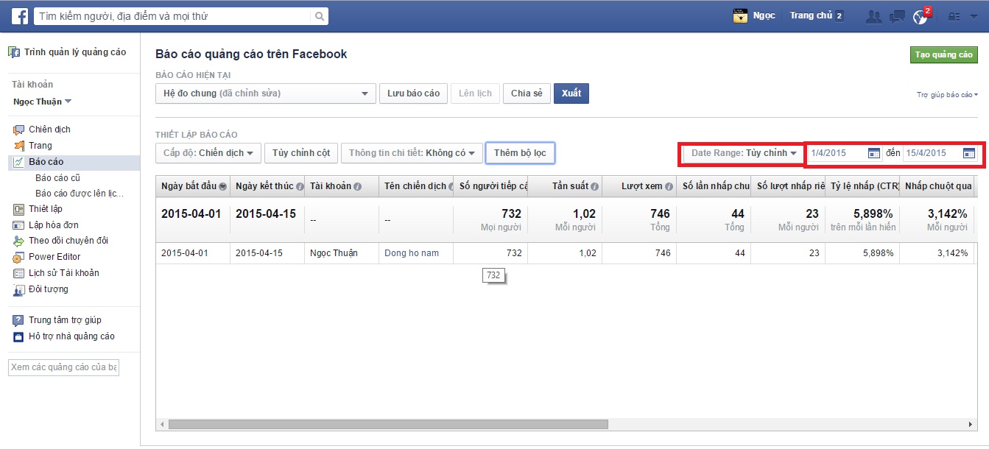The width and height of the screenshot is (989, 449).
Task: Open Thiết lập in sidebar
Action: (x=46, y=209)
